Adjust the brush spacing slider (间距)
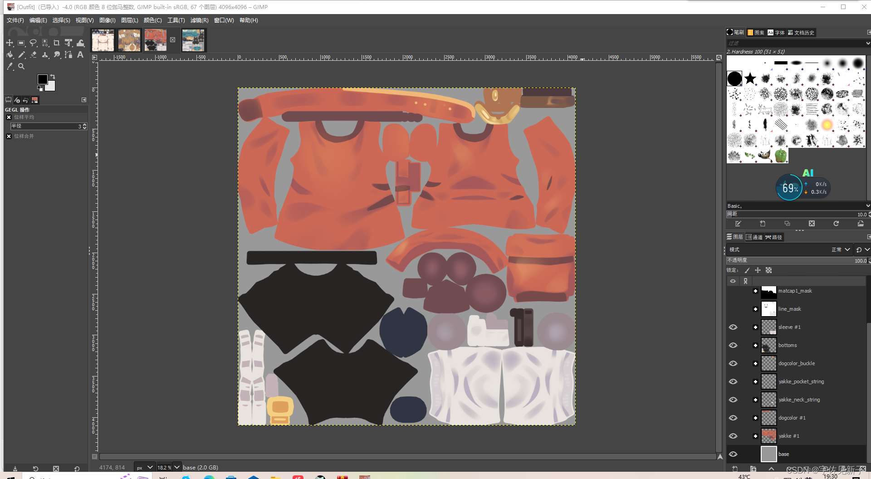The width and height of the screenshot is (871, 479). click(x=798, y=214)
